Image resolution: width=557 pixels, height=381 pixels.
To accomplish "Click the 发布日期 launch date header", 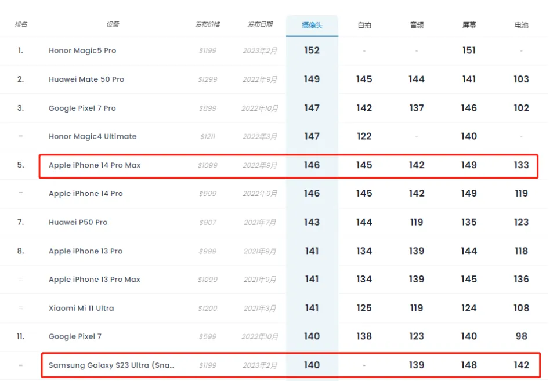I will (x=259, y=25).
